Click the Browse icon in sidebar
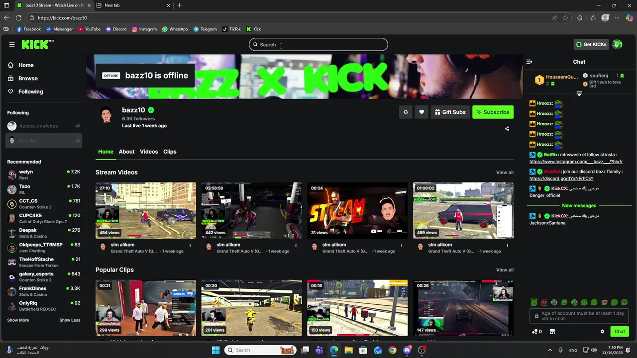637x358 pixels. click(10, 79)
